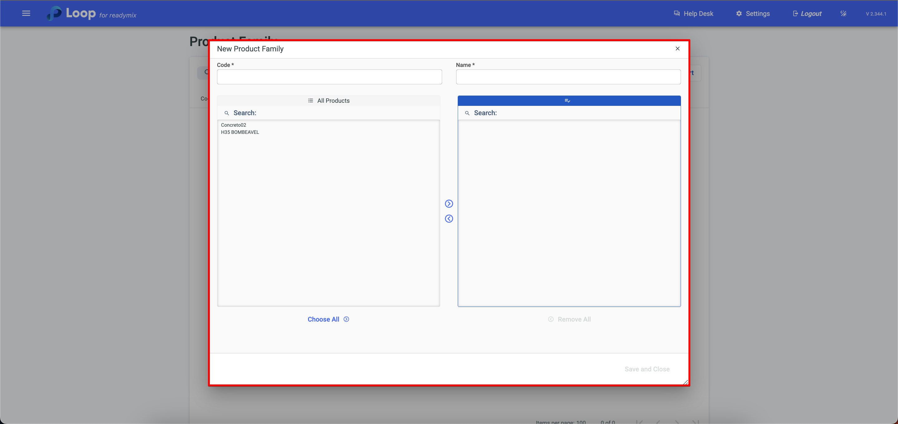Select H35 BOMBEAVEL product item
Viewport: 898px width, 424px height.
(x=240, y=132)
